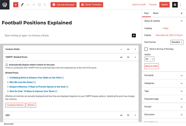The image size is (186, 126).
Task: Click the Update button
Action: point(165,5)
